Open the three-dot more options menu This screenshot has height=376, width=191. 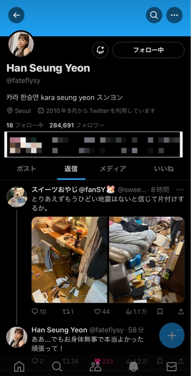[175, 15]
